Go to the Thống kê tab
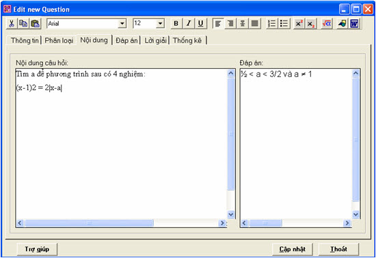Image resolution: width=376 pixels, height=258 pixels. [187, 40]
